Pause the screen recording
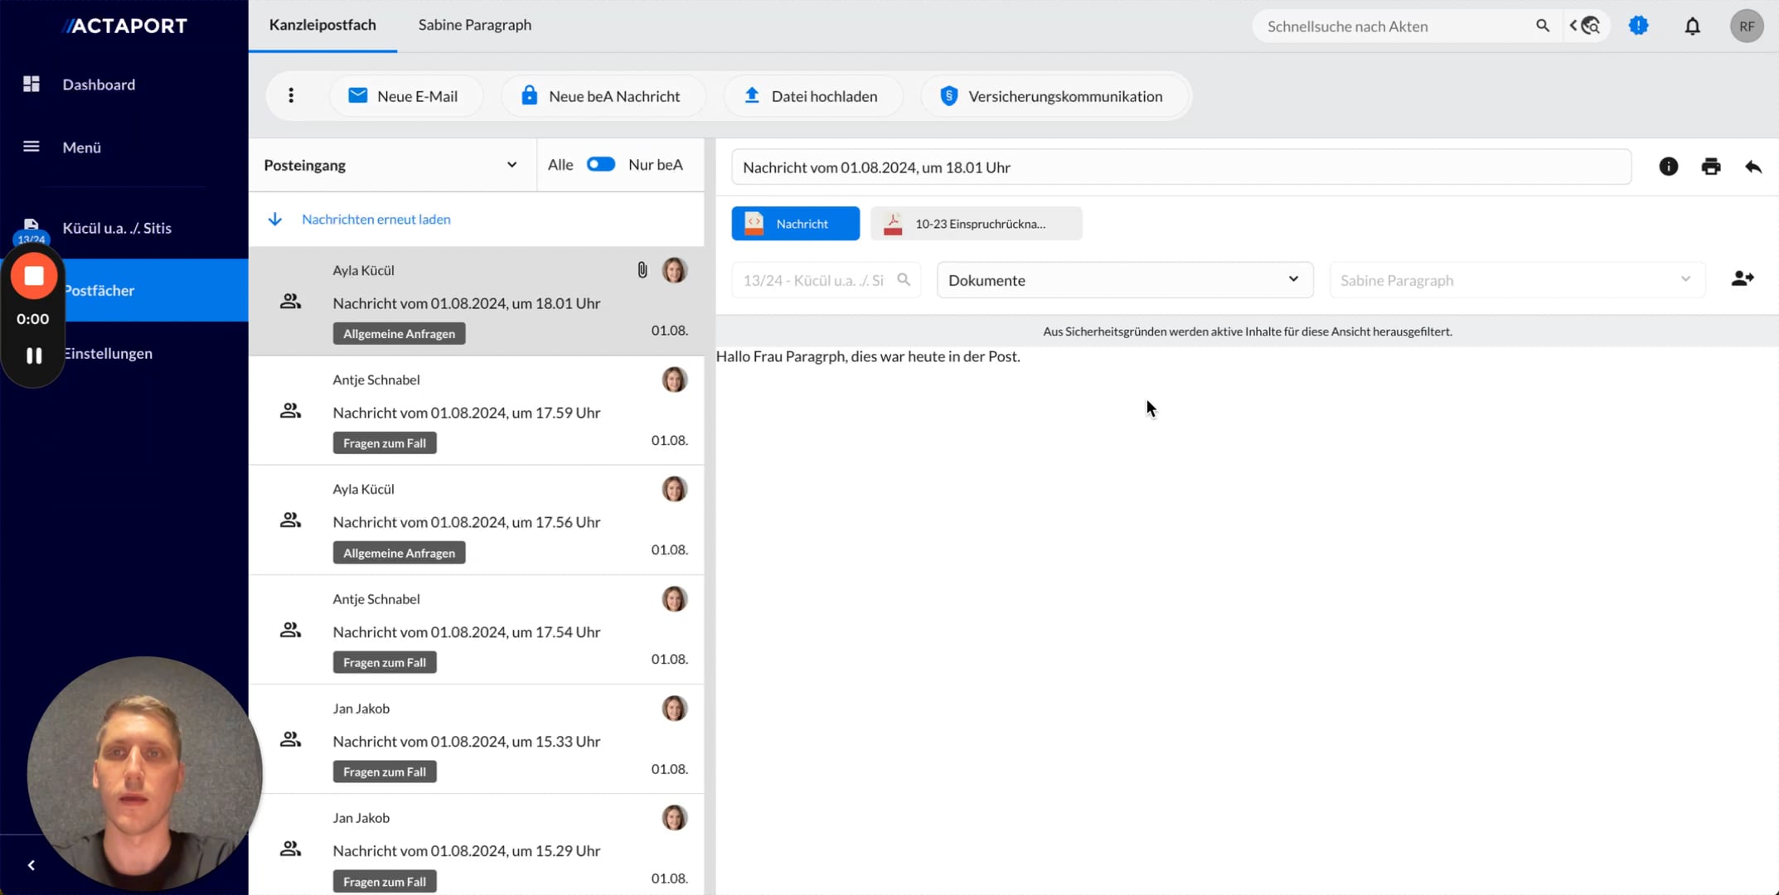 point(34,356)
